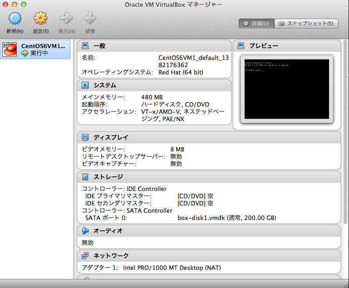Click the yellow minimize window button
Screen dimensions: 349x288
[15, 5]
